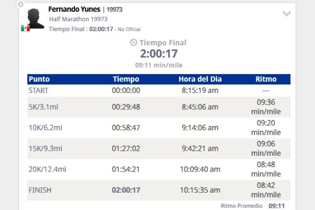The image size is (315, 210).
Task: Click the Hora del Dia column header
Action: point(199,79)
